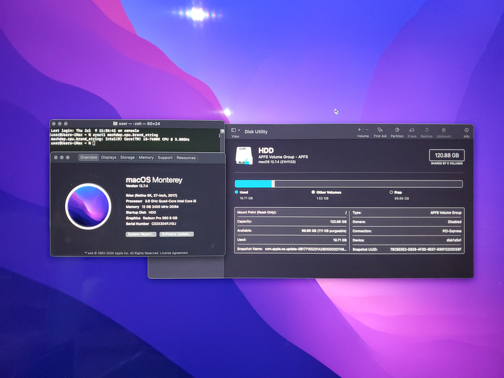Viewport: 504px width, 378px height.
Task: Open the Partition tool in Disk Utility
Action: tap(397, 130)
